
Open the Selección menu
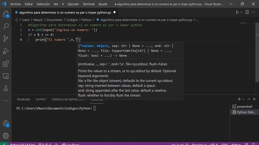[x=43, y=4]
